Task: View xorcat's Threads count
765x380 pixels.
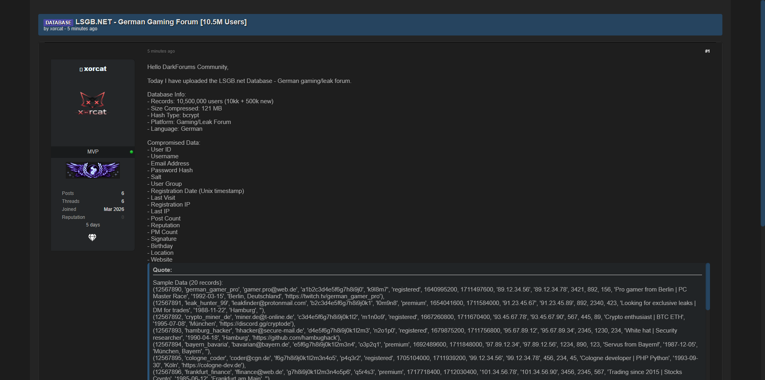Action: [x=123, y=201]
